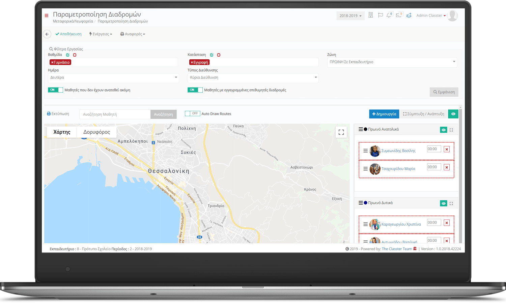This screenshot has height=303, width=506.
Task: Select all for Κατάσταση filter
Action: tap(212, 55)
